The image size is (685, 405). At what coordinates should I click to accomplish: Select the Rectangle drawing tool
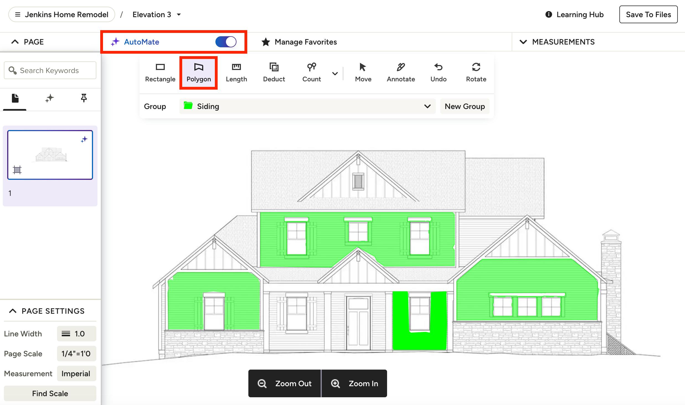point(160,72)
